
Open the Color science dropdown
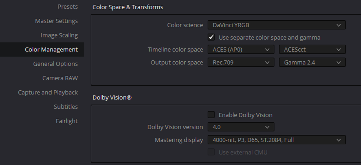277,25
